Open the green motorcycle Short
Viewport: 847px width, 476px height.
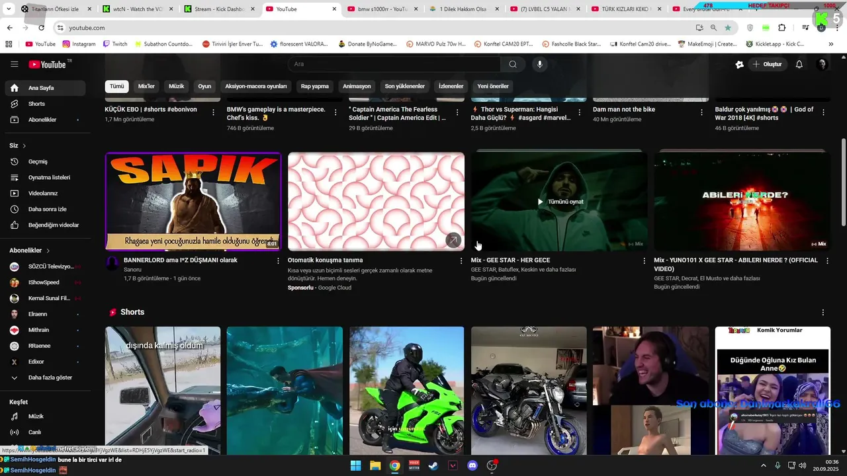point(406,391)
